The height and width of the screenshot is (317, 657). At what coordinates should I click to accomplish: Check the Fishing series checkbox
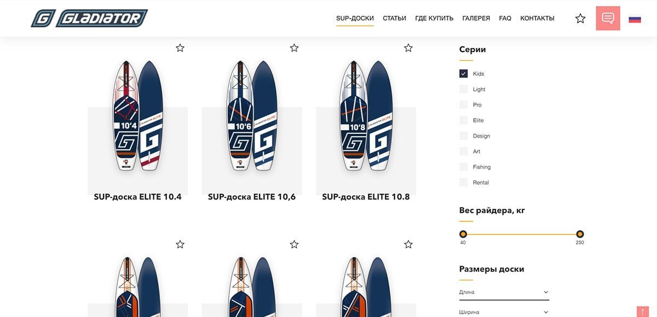(x=464, y=167)
